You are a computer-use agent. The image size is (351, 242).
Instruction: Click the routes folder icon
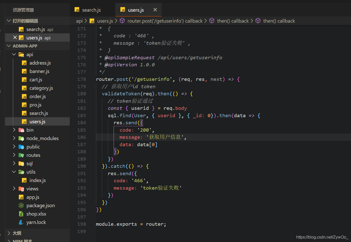(21, 155)
